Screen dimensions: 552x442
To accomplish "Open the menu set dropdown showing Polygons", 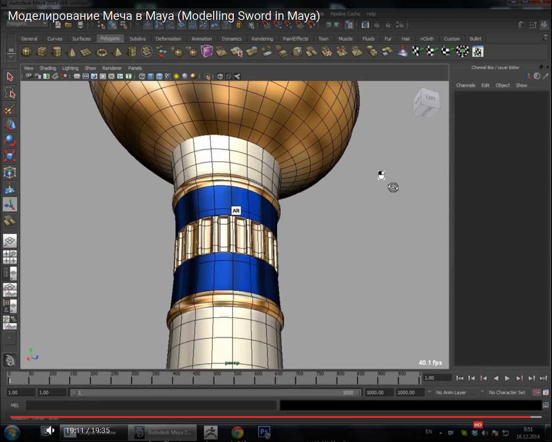I will 26,23.
